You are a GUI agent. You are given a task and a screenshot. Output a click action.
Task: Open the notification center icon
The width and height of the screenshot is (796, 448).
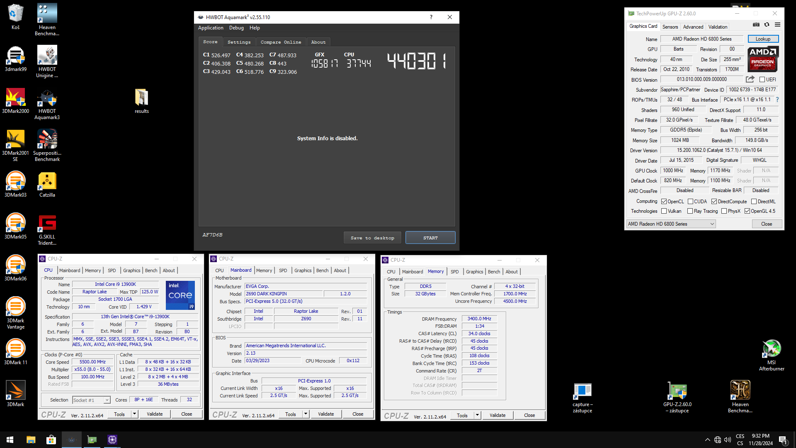(x=783, y=440)
